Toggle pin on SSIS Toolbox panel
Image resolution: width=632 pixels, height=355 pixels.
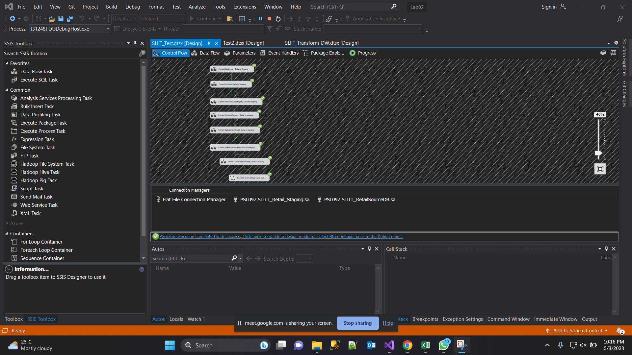[x=135, y=43]
